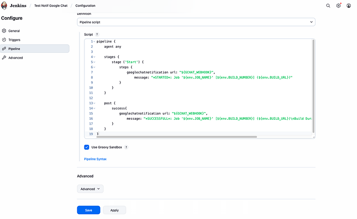The image size is (357, 219).
Task: Click line 7 googlechatnotification url
Action: [x=171, y=72]
